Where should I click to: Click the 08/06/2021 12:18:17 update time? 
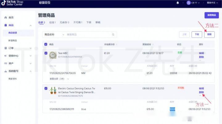coord(153,53)
